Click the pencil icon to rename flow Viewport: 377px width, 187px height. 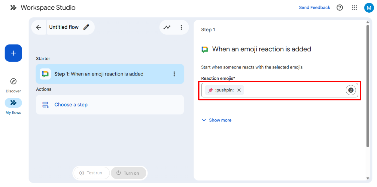tap(87, 27)
